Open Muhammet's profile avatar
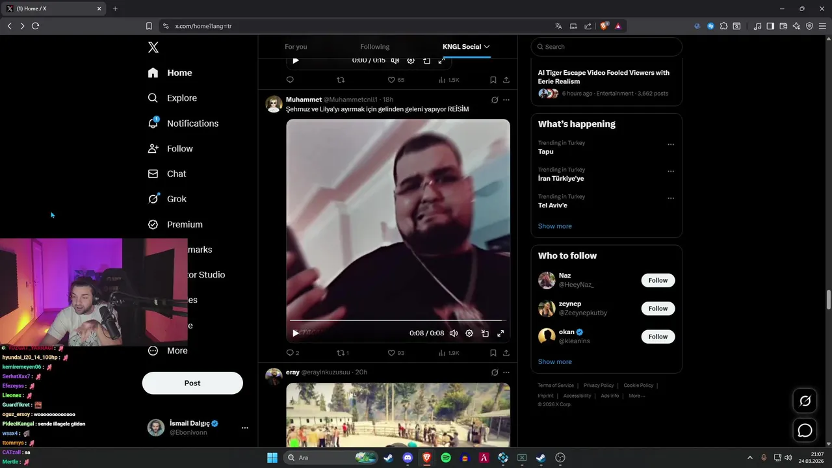 point(274,104)
